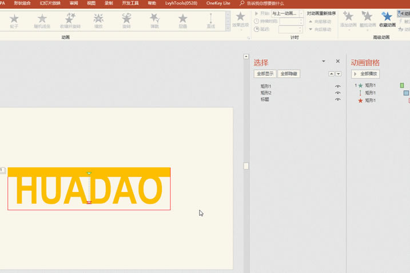This screenshot has width=410, height=273.
Task: Click 全部隐藏 (Hide All) button
Action: click(x=289, y=74)
